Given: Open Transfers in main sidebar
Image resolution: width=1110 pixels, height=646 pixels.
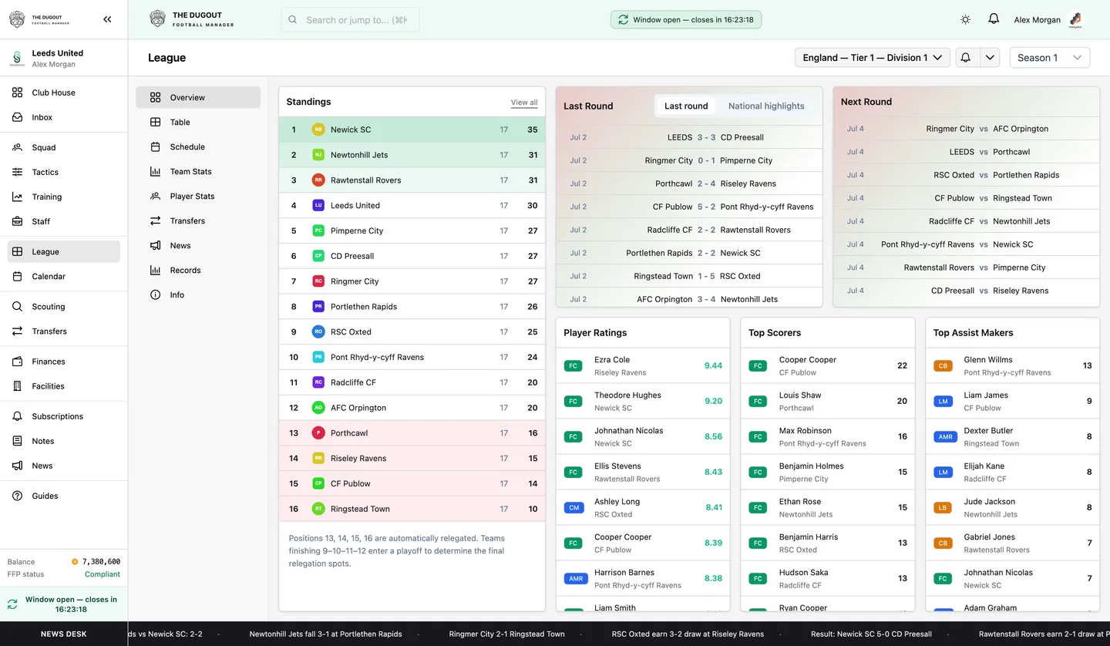Looking at the screenshot, I should point(64,331).
